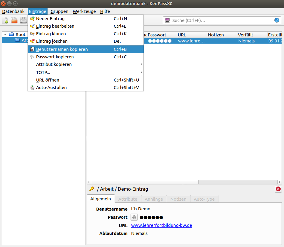Click the search help question mark icon
284x247 pixels.
coord(276,20)
